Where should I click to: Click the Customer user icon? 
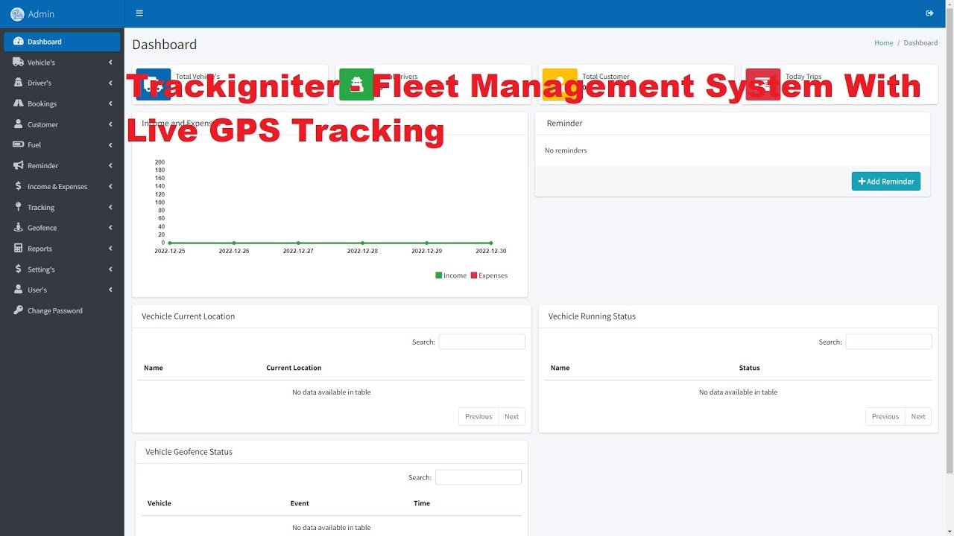click(x=18, y=124)
